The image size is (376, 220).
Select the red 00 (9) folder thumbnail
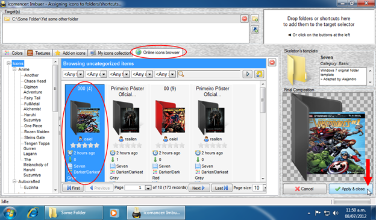coord(170,118)
